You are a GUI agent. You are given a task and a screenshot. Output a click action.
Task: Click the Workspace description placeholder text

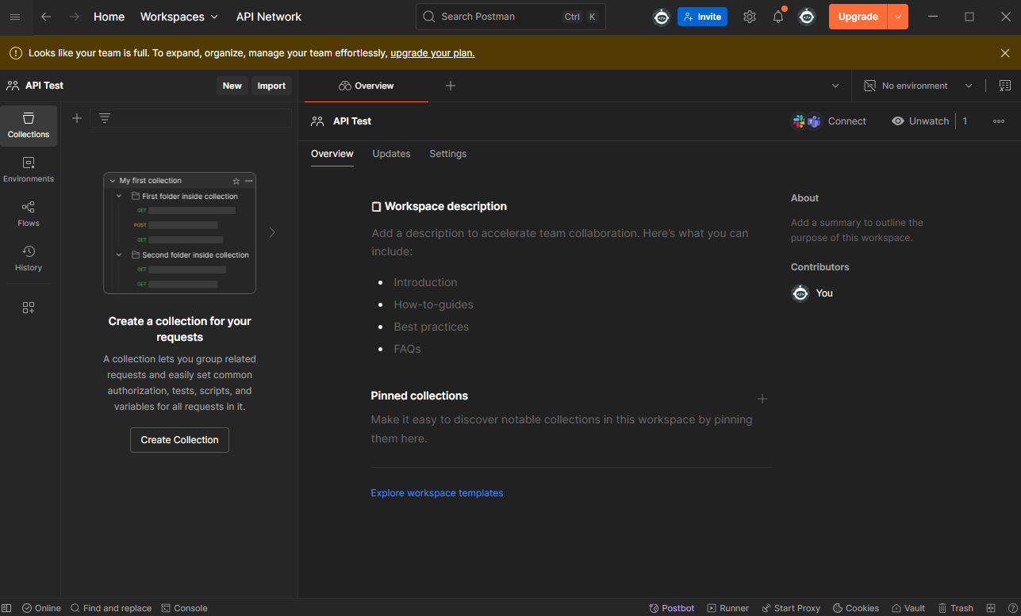point(560,243)
